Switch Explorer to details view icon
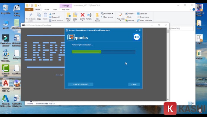The width and height of the screenshot is (207, 117). [x=190, y=103]
